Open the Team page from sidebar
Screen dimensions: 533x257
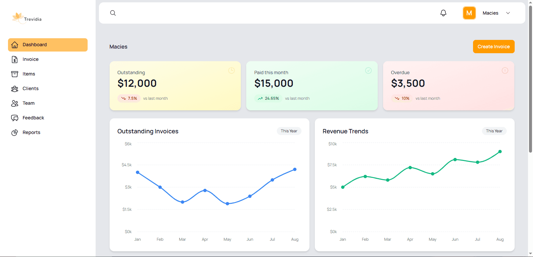29,103
